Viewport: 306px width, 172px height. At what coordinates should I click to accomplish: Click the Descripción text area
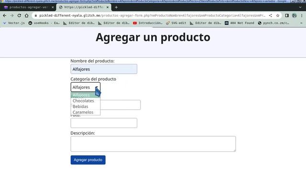pyautogui.click(x=153, y=144)
